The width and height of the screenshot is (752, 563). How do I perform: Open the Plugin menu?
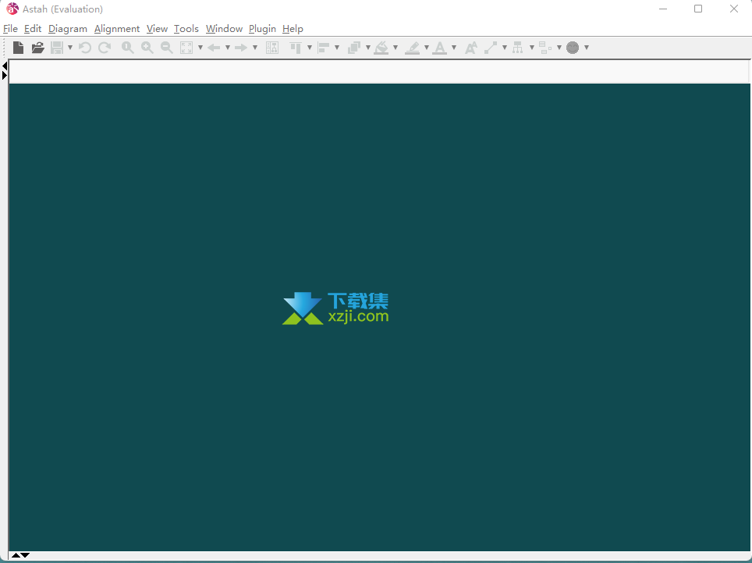coord(262,29)
